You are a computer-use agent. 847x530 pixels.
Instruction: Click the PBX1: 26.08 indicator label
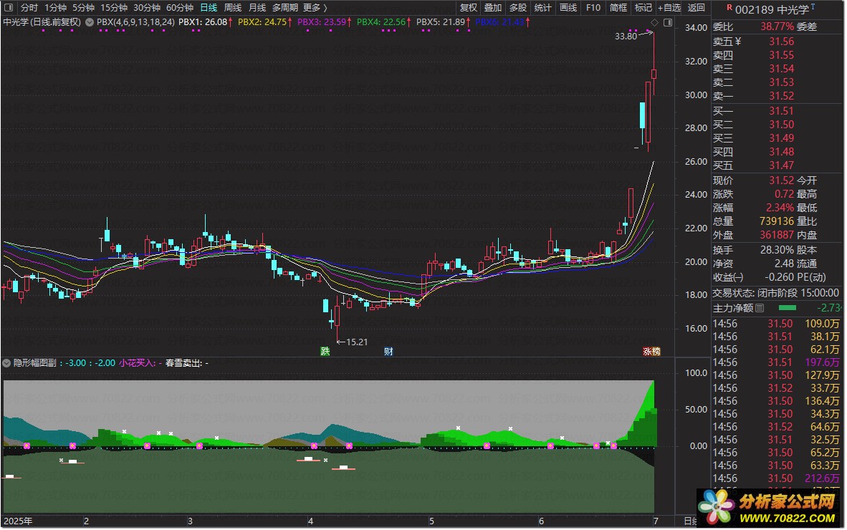203,22
